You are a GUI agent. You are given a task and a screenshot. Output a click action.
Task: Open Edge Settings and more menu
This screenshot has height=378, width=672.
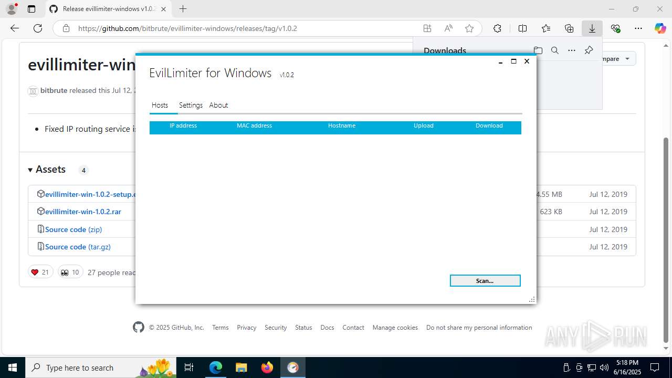[638, 28]
